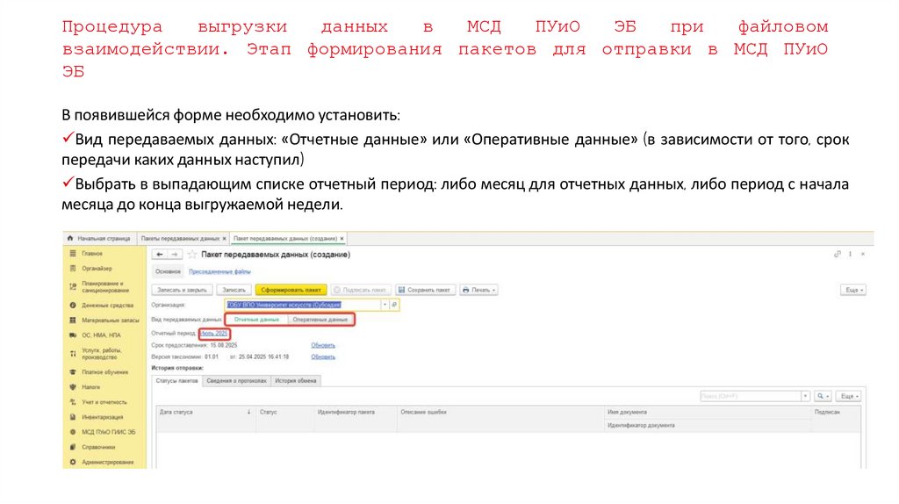Viewport: 899px width, 504px height.
Task: Click Записать и закрыть button
Action: [182, 290]
